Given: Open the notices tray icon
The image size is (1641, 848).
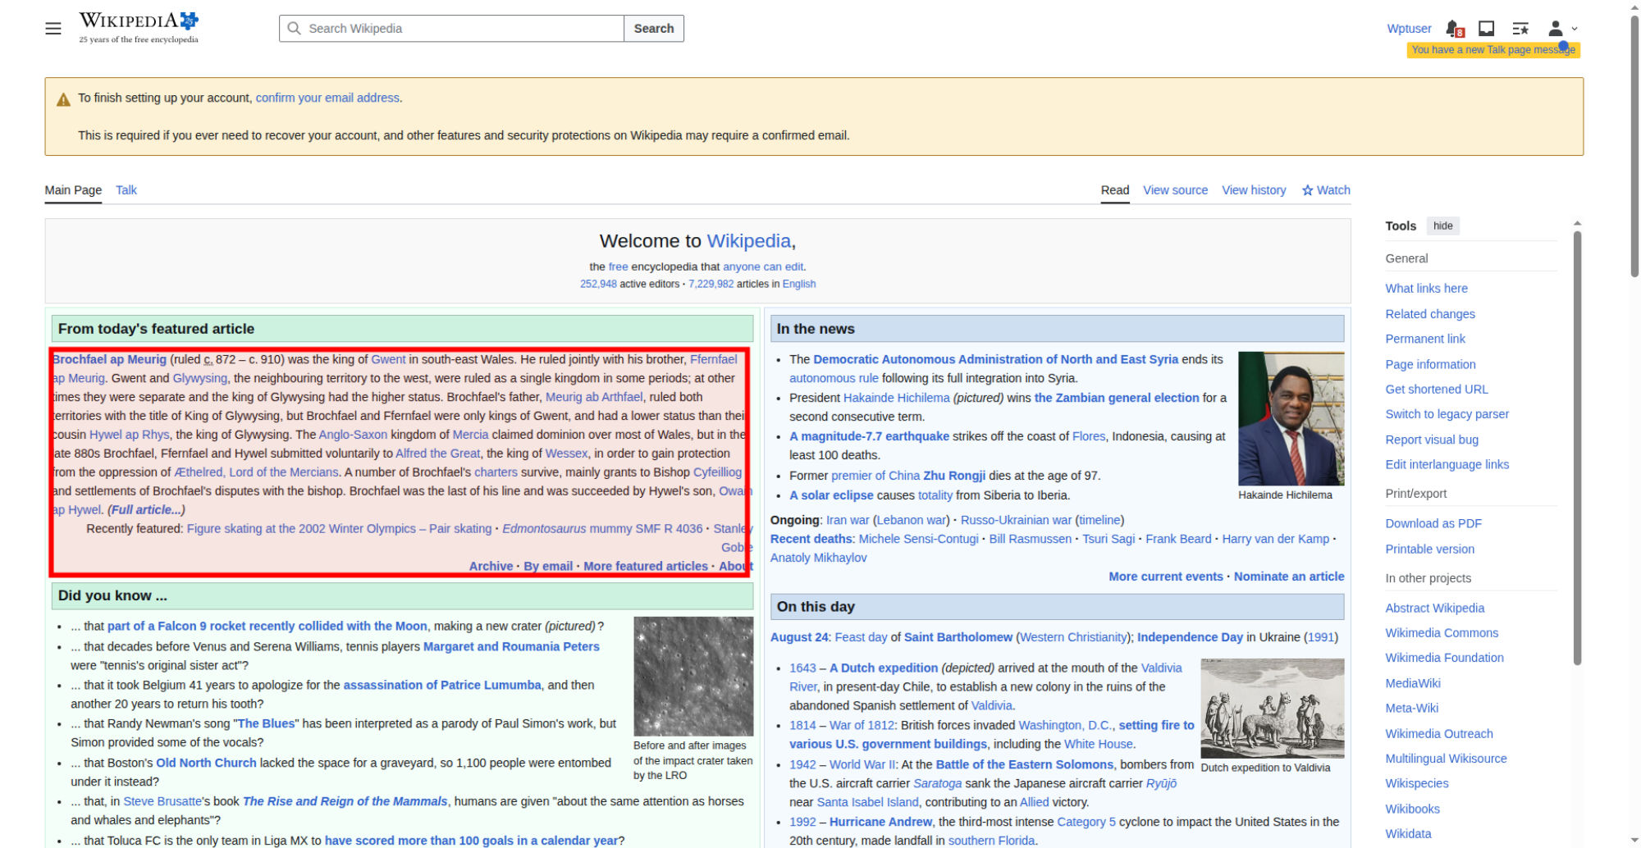Looking at the screenshot, I should point(1486,29).
